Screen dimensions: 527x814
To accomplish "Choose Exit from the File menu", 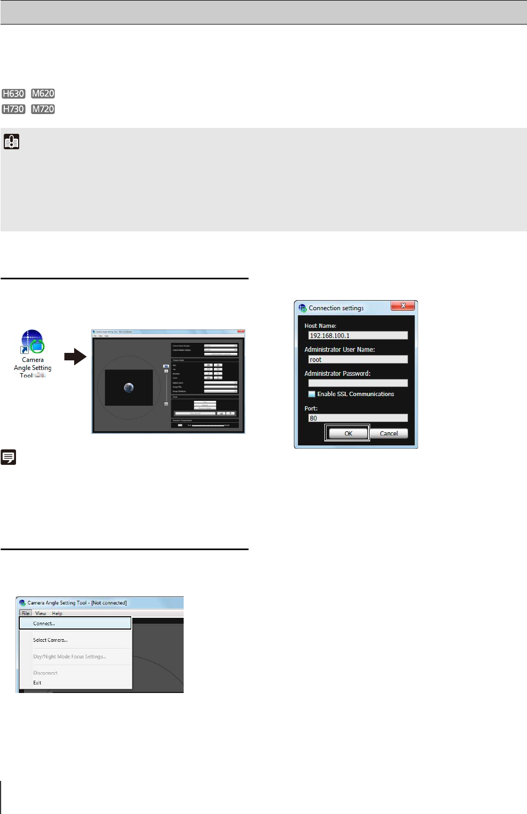I will tap(75, 682).
